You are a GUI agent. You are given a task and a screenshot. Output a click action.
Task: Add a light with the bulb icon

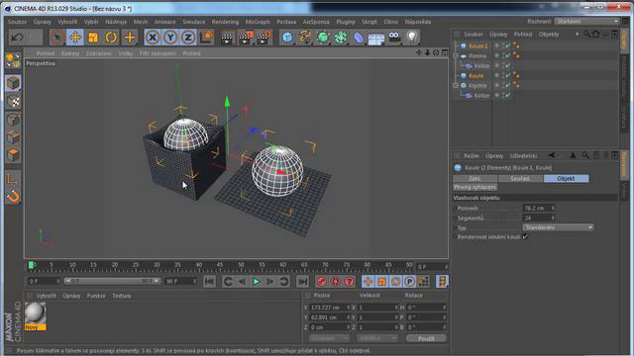click(412, 37)
